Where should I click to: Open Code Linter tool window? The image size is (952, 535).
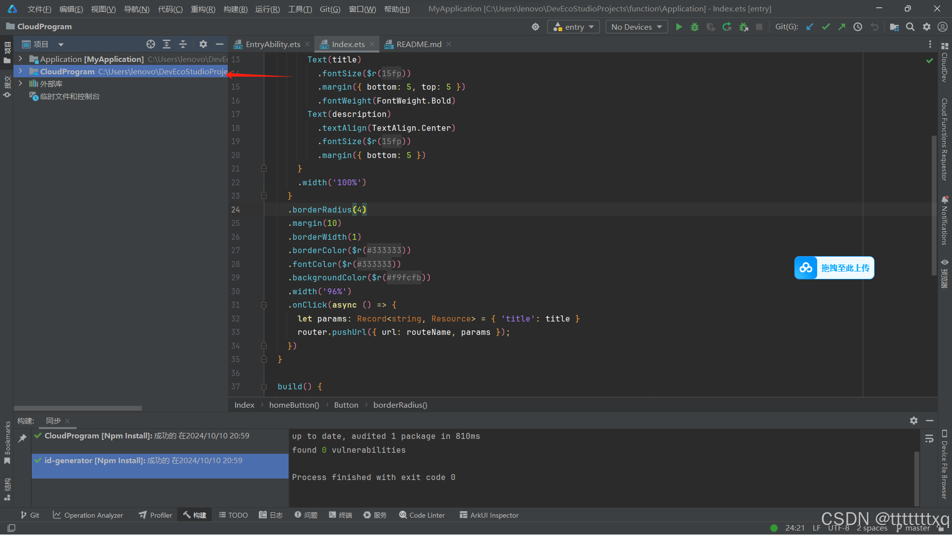coord(422,515)
